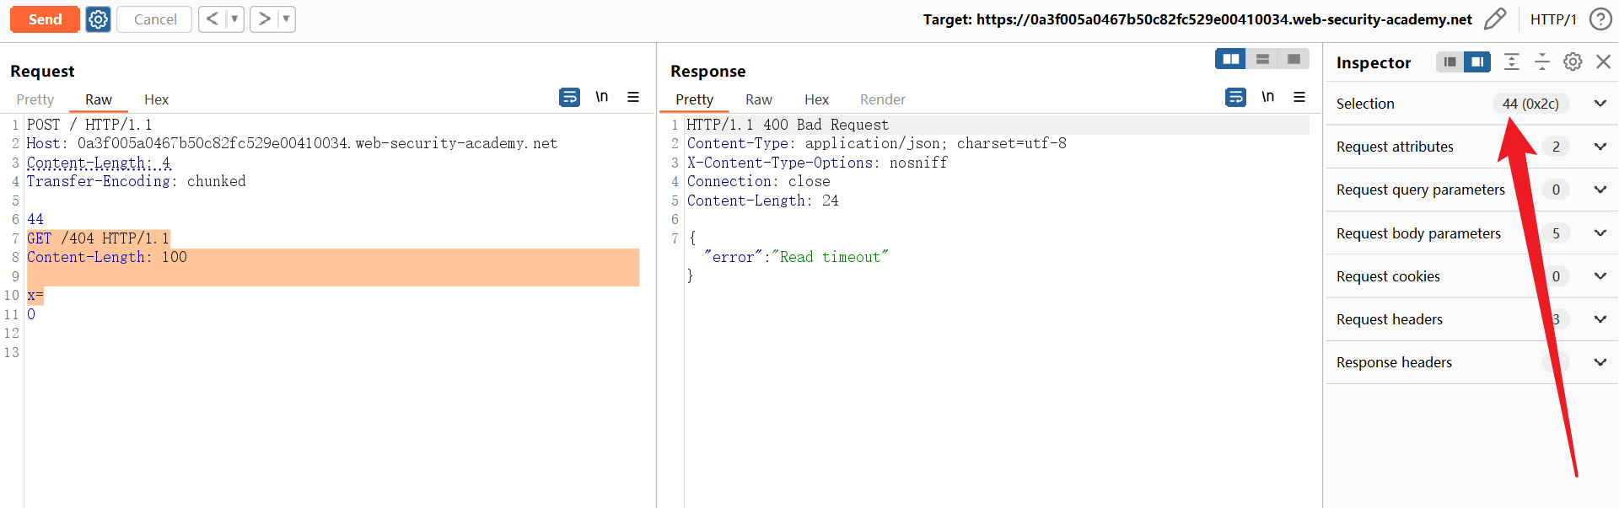
Task: Expand the Response headers section
Action: click(x=1600, y=362)
